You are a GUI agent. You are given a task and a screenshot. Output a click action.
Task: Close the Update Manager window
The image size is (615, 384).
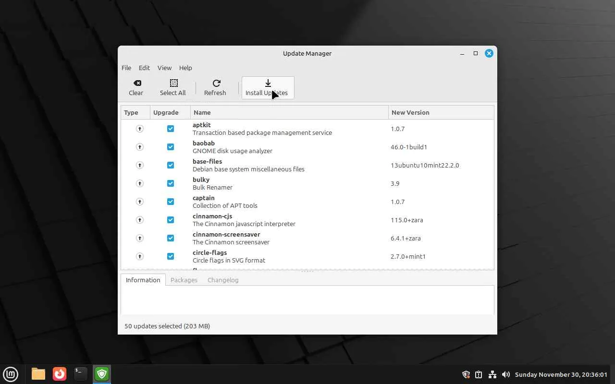click(489, 53)
